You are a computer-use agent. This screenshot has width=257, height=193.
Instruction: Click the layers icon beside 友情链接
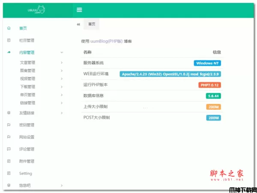coord(9,113)
